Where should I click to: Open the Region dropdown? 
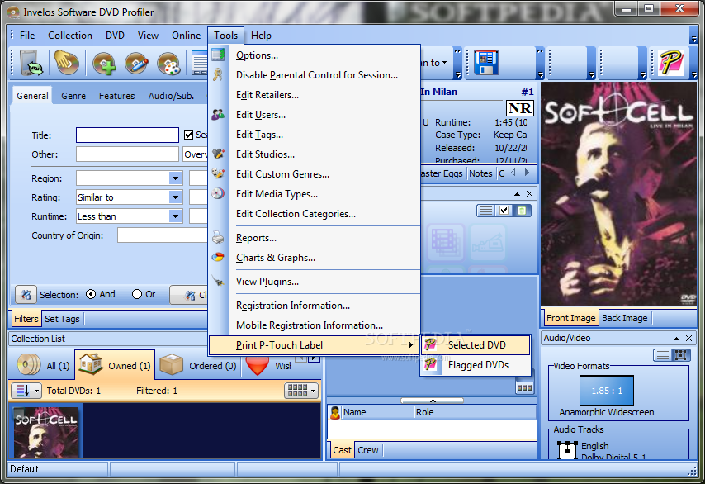tap(175, 178)
